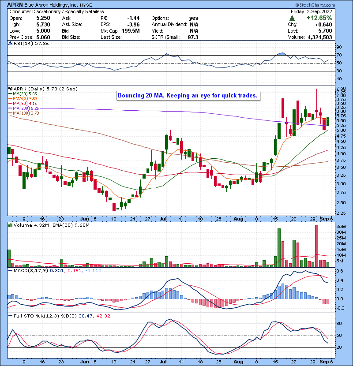Click the 'Volume 4.32M, EMA(20) 9.68M' label

[x=51, y=225]
